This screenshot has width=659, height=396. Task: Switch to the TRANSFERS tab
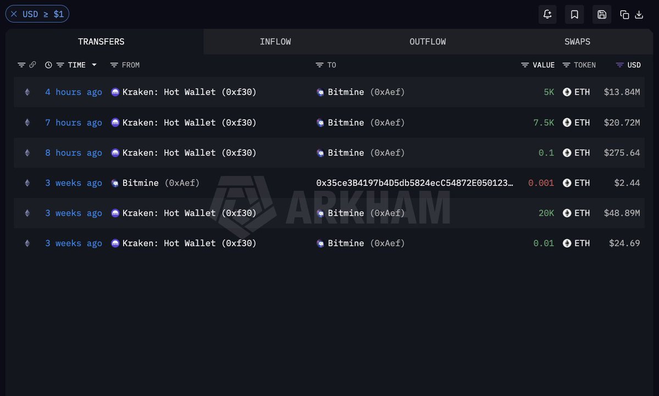pyautogui.click(x=101, y=42)
